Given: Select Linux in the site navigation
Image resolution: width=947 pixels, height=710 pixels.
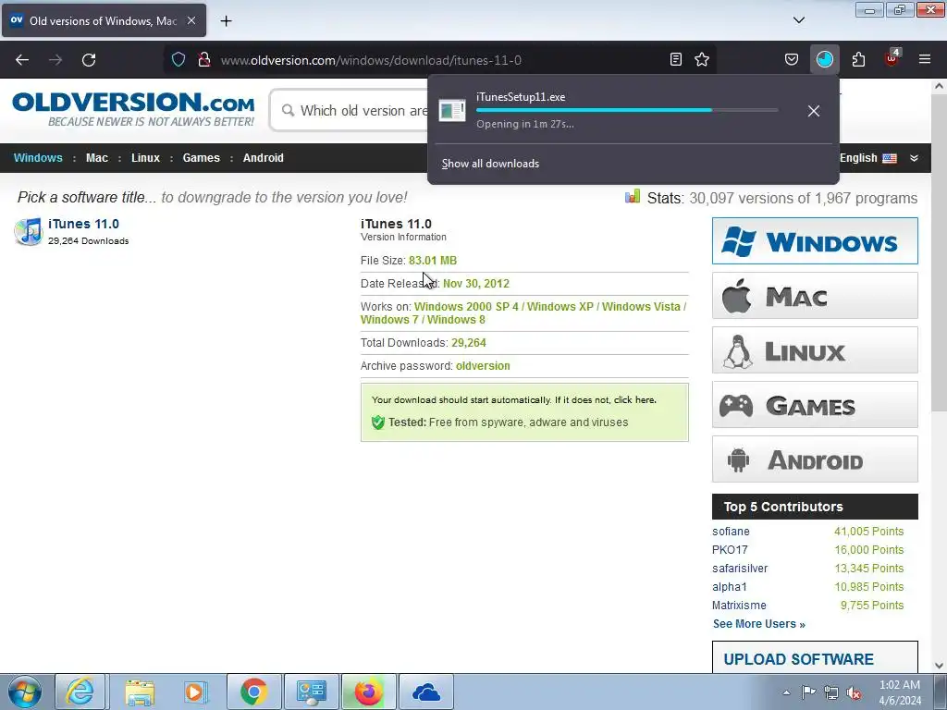Looking at the screenshot, I should click(145, 157).
